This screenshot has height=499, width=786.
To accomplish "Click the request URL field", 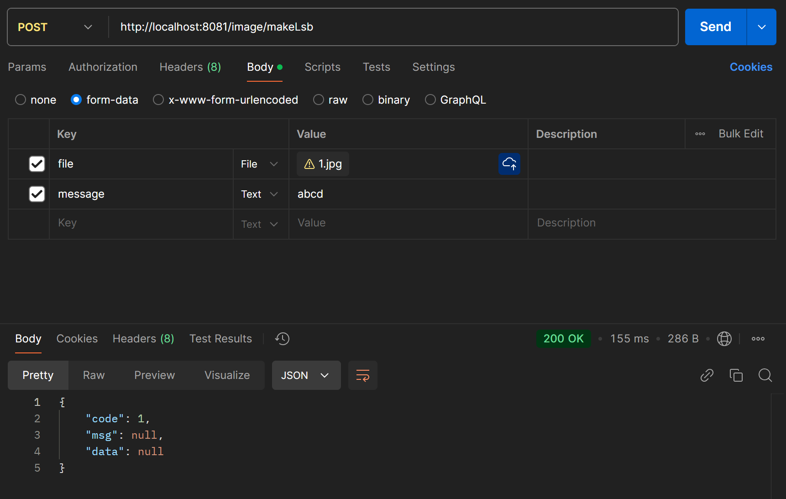I will click(393, 27).
